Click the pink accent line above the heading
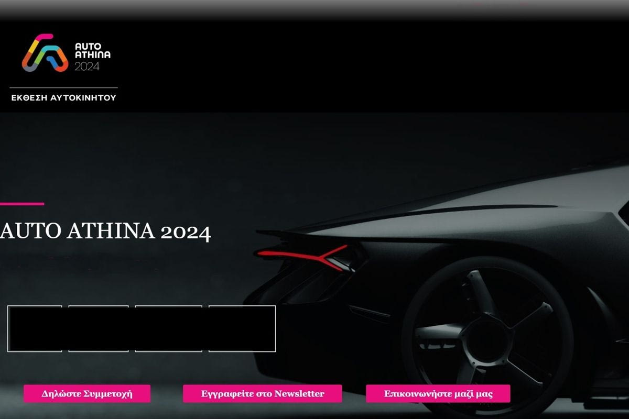Image resolution: width=629 pixels, height=419 pixels. [22, 204]
